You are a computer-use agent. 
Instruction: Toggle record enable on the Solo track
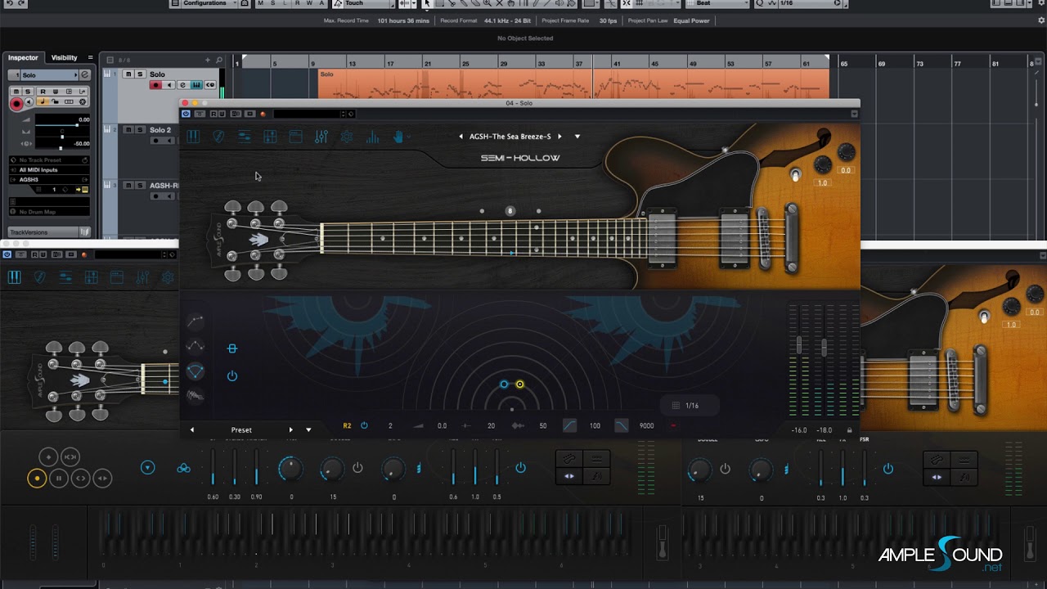click(x=155, y=85)
